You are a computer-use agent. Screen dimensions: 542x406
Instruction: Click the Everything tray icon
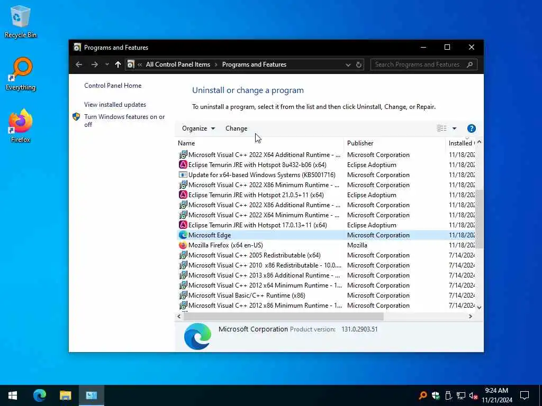[422, 395]
